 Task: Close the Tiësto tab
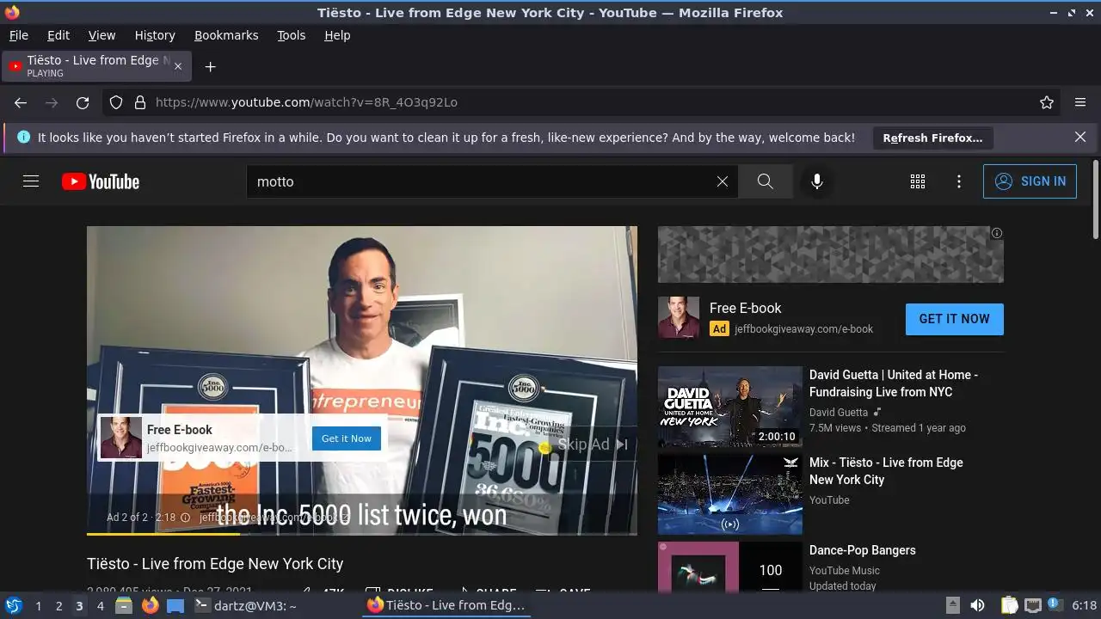click(x=179, y=66)
